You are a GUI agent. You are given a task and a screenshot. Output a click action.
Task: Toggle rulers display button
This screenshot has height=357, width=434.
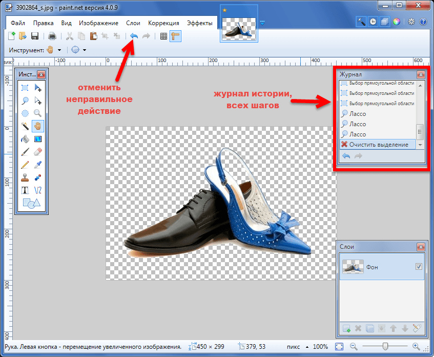pyautogui.click(x=175, y=36)
